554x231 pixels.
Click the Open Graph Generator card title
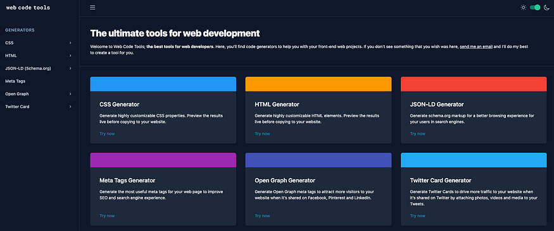coord(285,181)
